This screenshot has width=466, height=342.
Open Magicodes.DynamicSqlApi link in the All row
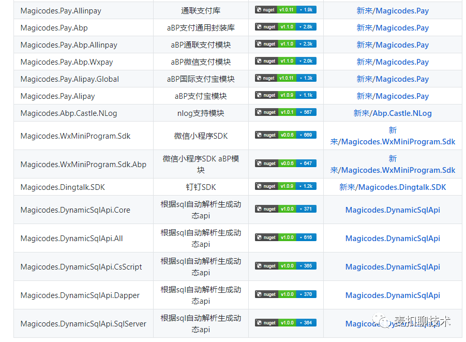(x=393, y=239)
